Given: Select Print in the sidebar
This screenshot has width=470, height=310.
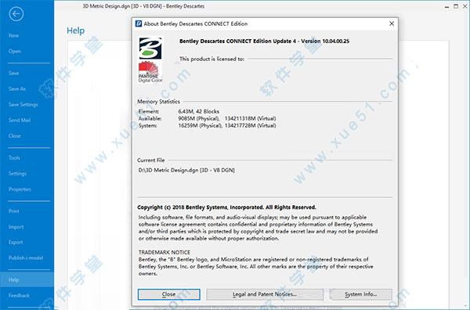Looking at the screenshot, I should coord(13,211).
